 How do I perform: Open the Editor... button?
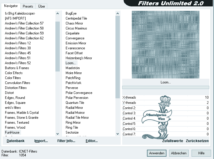click(92, 141)
